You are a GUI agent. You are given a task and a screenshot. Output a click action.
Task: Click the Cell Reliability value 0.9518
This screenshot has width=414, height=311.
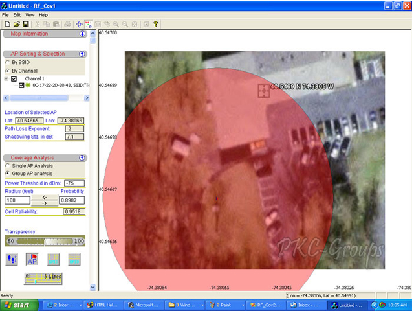(x=74, y=212)
